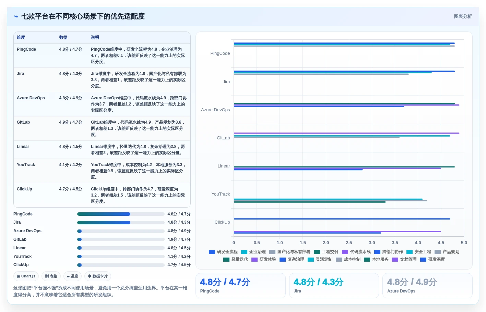Click the 数据 column header
The width and height of the screenshot is (486, 312).
(63, 38)
